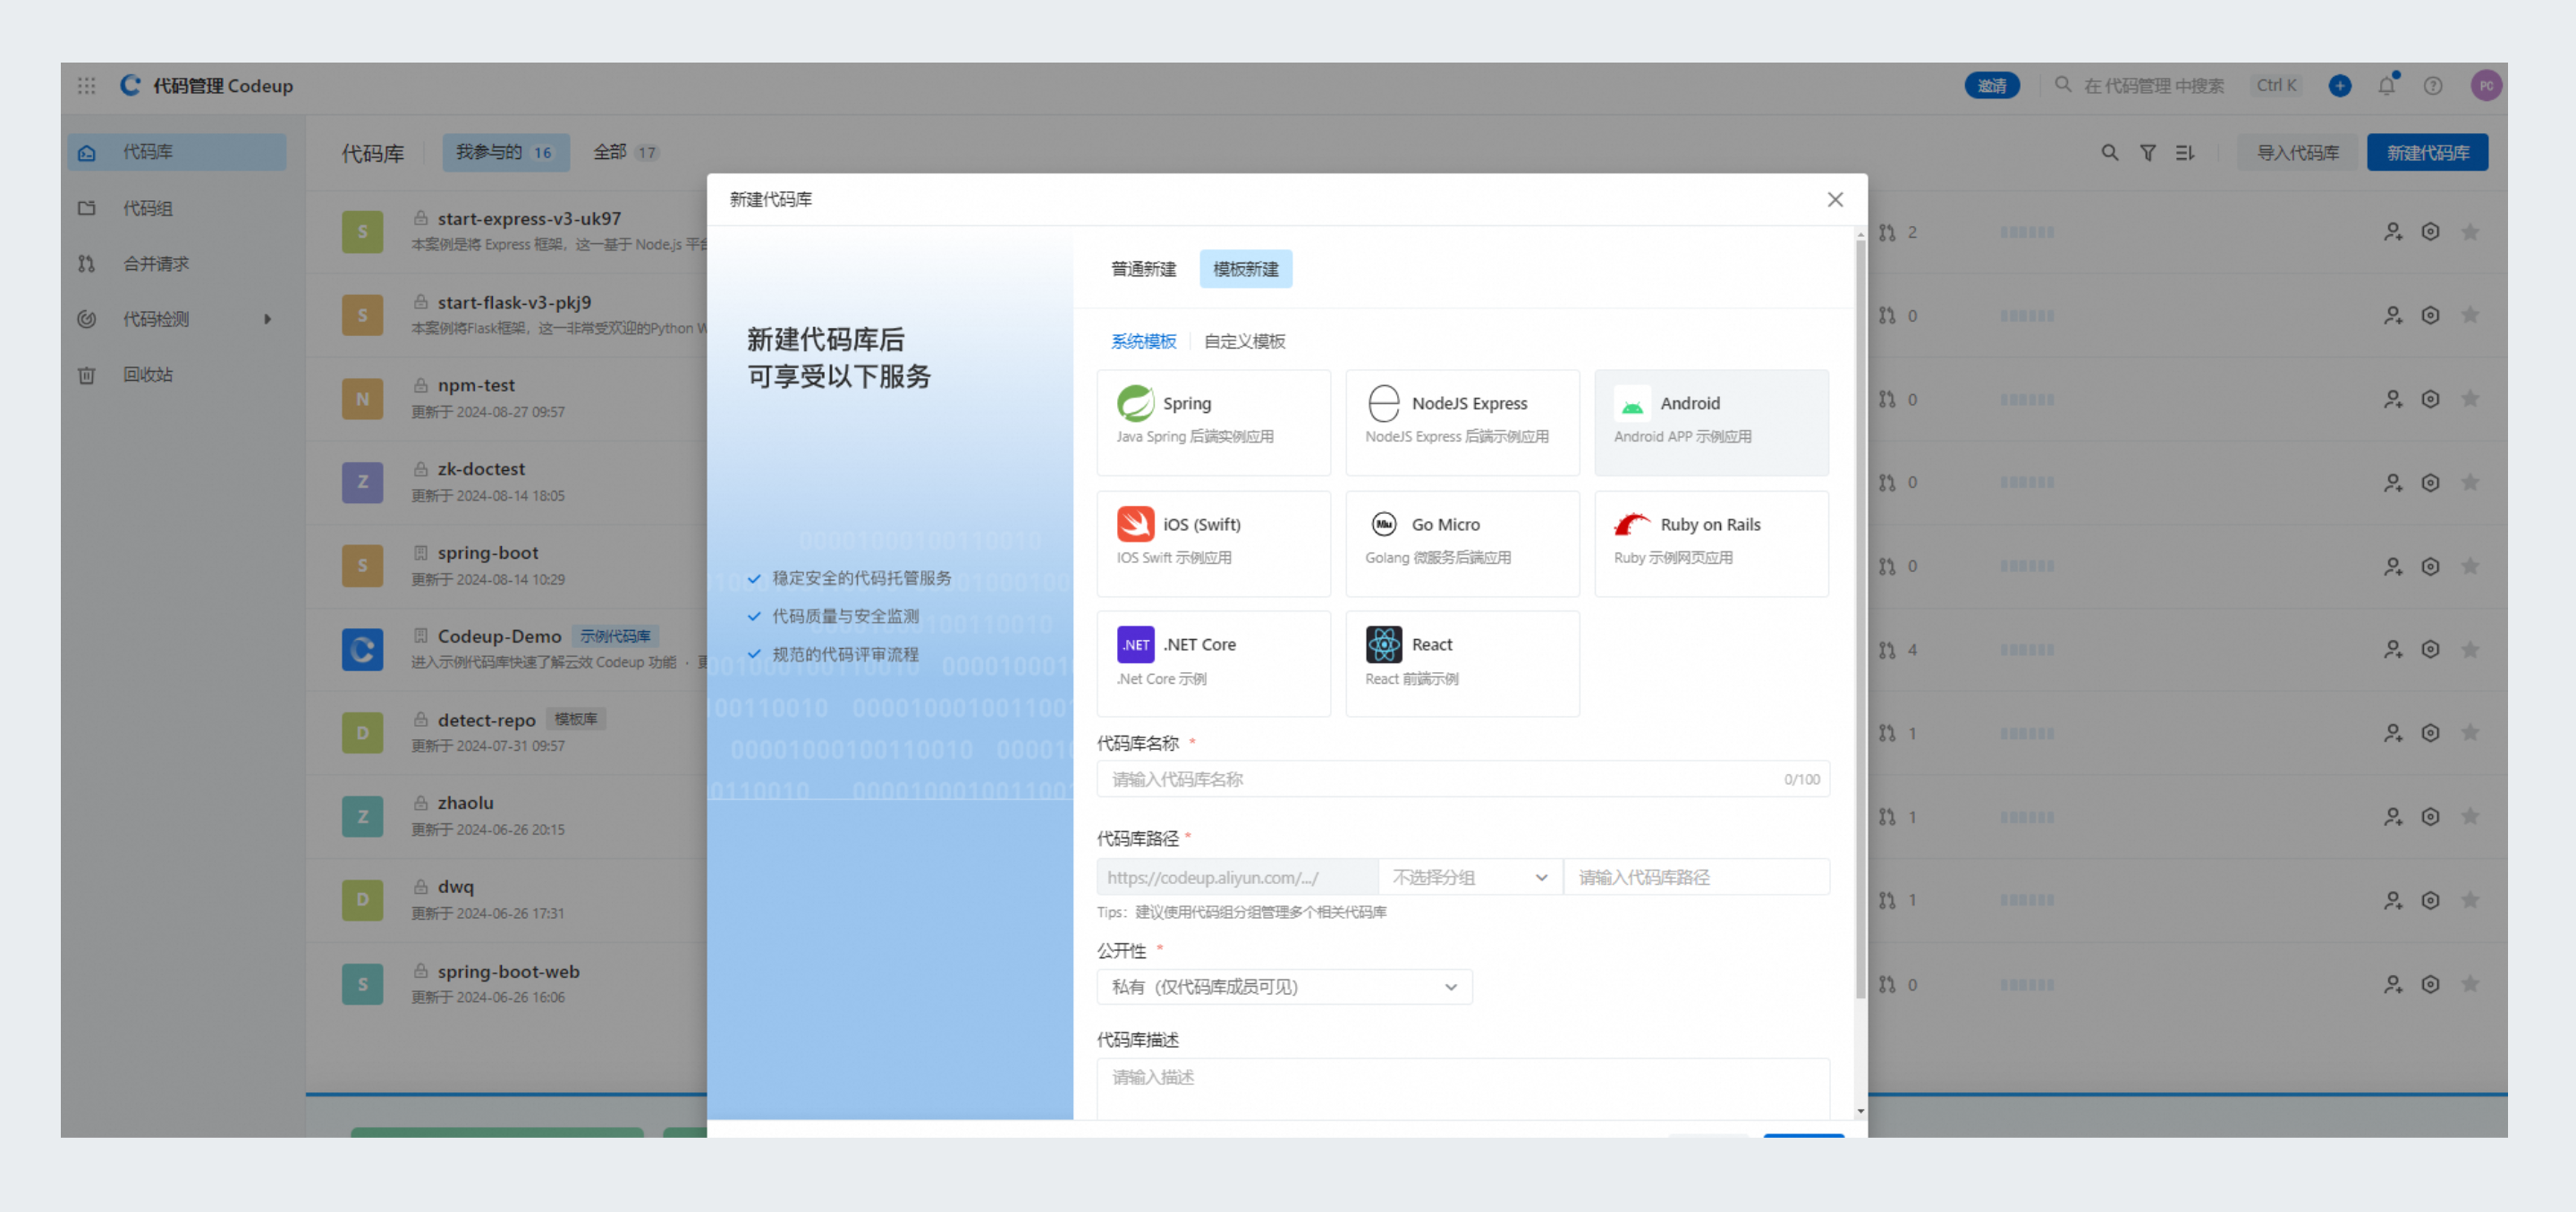Click add-member icon in detect-repo row
The width and height of the screenshot is (2576, 1212).
pos(2393,732)
